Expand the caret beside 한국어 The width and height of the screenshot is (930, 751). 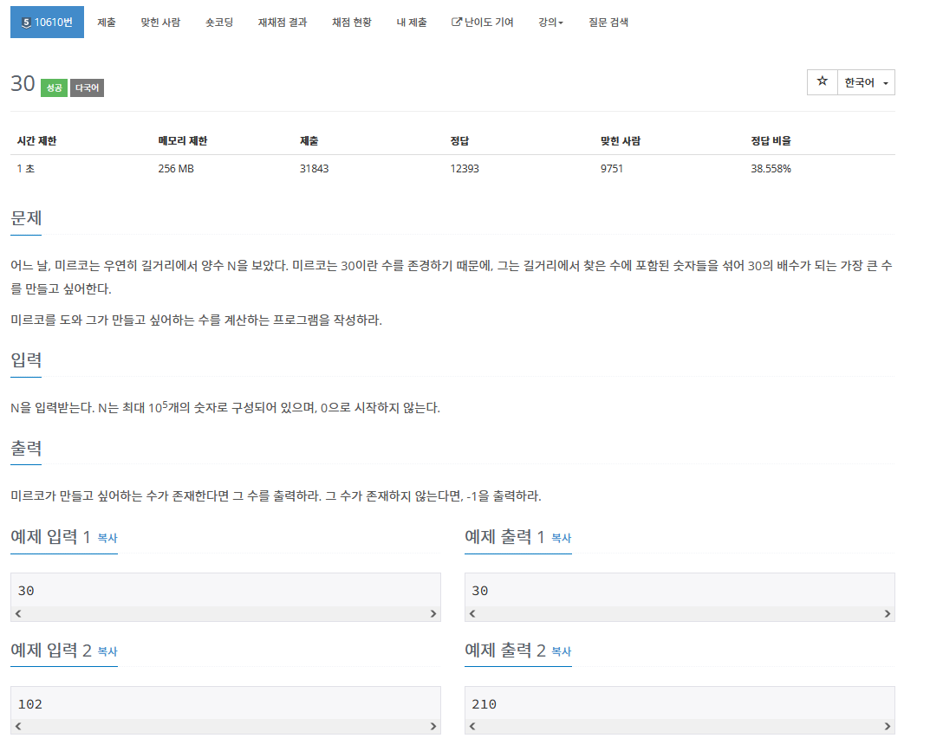tap(886, 81)
